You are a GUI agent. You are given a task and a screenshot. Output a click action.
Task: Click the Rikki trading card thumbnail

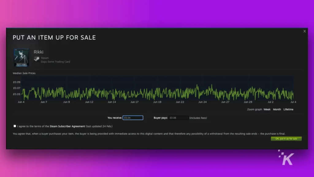(x=21, y=57)
